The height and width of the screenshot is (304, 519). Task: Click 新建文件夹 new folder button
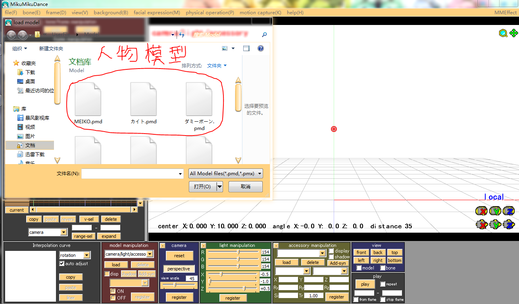click(51, 48)
